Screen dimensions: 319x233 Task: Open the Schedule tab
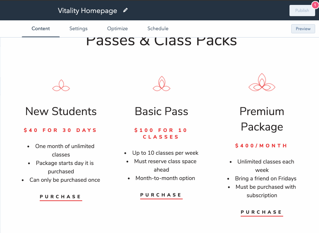pyautogui.click(x=158, y=29)
